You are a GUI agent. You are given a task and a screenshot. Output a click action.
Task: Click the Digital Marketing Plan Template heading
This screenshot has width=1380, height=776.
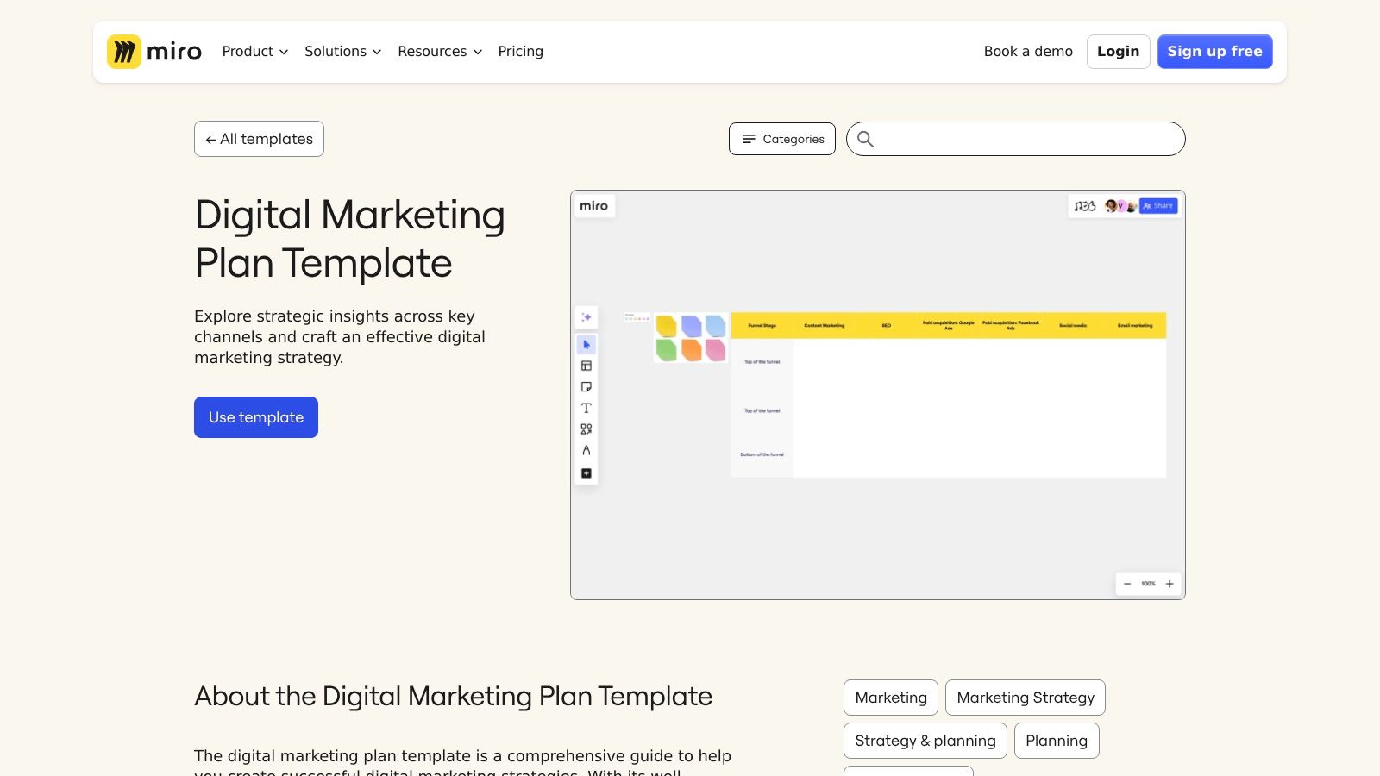click(x=349, y=239)
